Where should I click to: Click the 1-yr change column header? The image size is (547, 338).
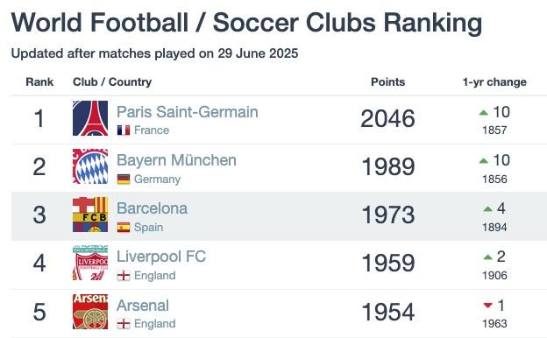click(x=494, y=82)
